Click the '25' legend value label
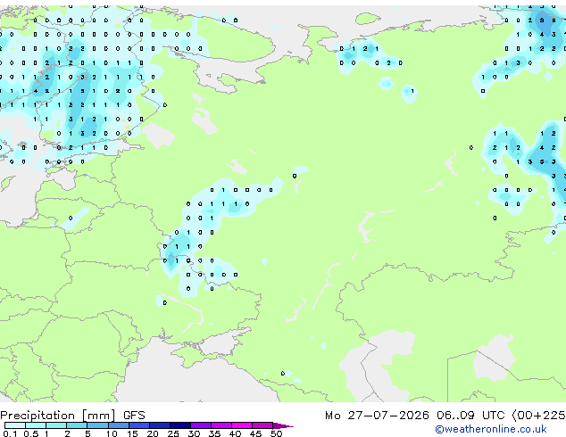Viewport: 566px width, 437px height. [173, 433]
